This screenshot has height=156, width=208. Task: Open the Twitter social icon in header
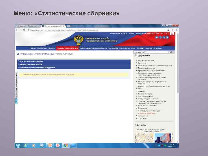click(x=168, y=37)
